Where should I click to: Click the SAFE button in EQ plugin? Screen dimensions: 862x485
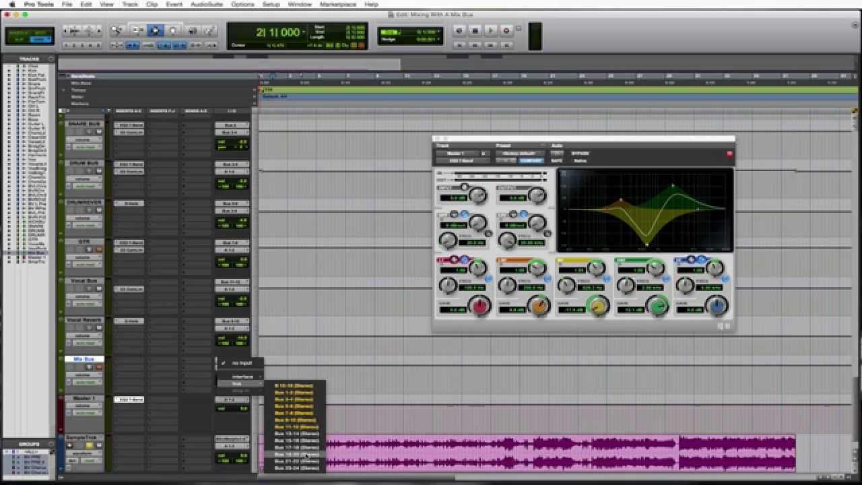click(556, 160)
